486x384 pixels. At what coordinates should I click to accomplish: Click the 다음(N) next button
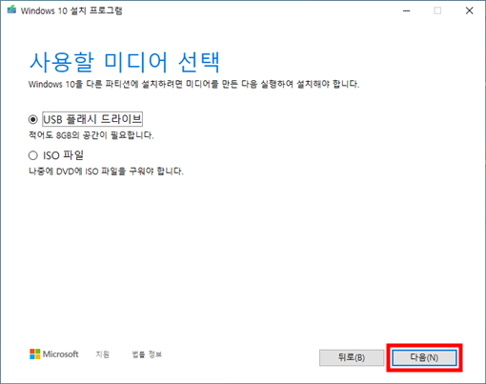coord(424,357)
